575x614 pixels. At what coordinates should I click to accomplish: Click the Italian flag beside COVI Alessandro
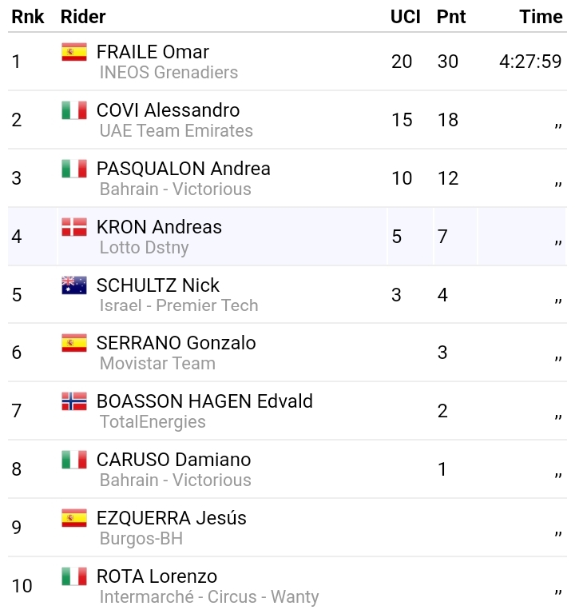coord(74,110)
